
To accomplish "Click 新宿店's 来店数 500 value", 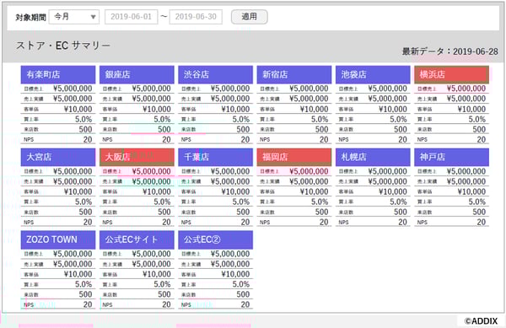I will [322, 129].
